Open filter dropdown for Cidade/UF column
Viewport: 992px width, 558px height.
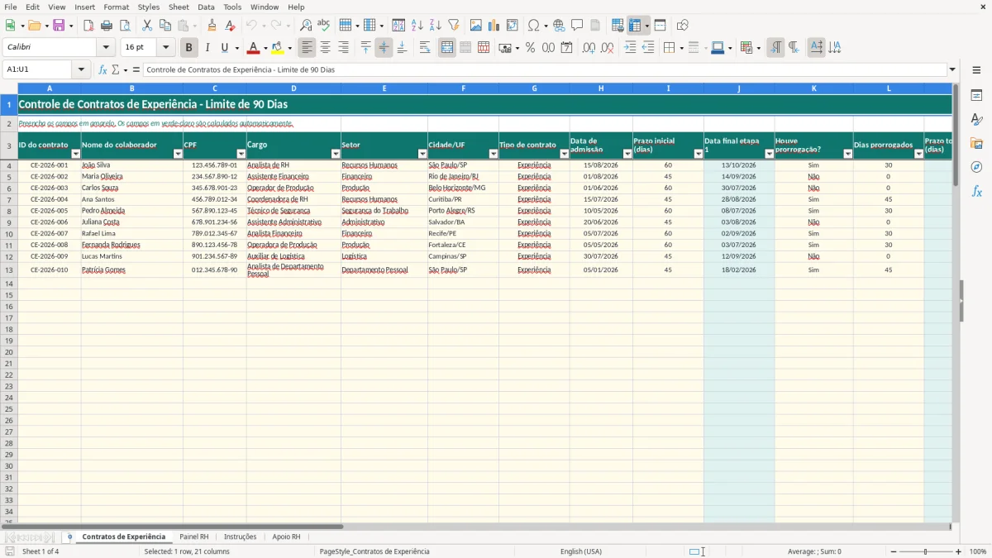click(x=494, y=154)
